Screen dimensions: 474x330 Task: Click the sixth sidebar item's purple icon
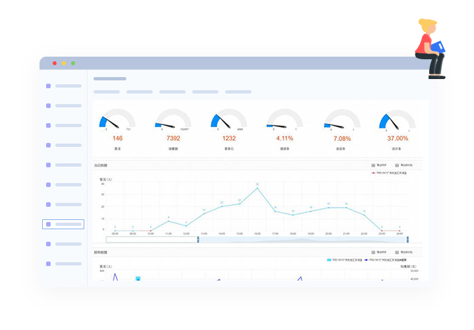(x=48, y=184)
